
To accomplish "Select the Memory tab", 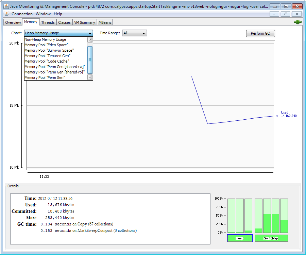I will [31, 22].
